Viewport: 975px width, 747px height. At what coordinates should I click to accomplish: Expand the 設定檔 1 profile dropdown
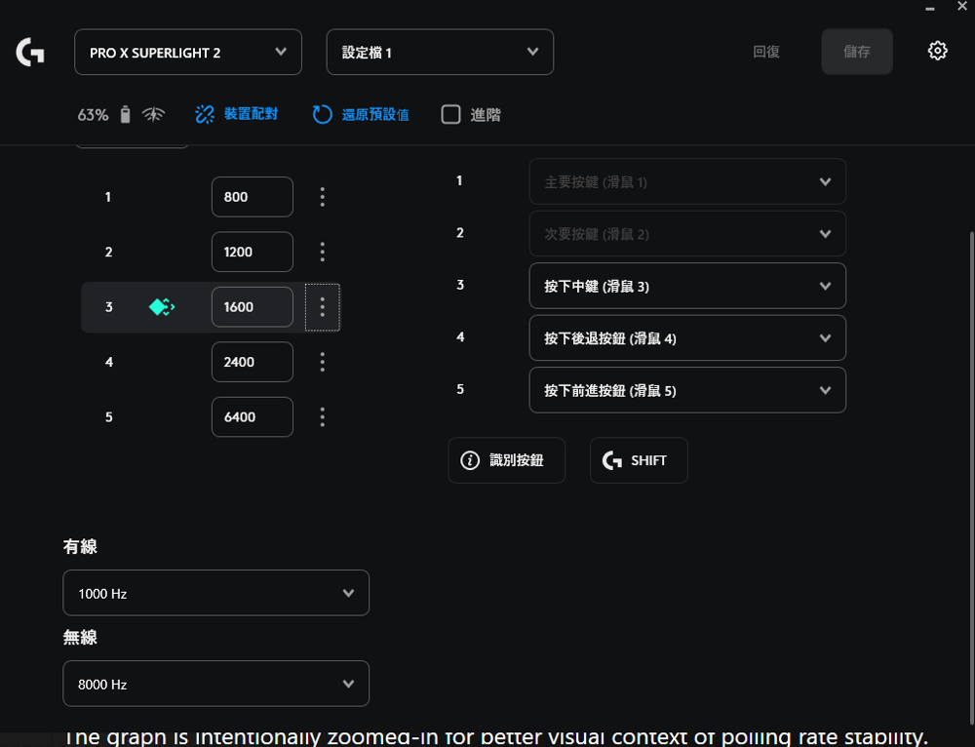pyautogui.click(x=439, y=52)
